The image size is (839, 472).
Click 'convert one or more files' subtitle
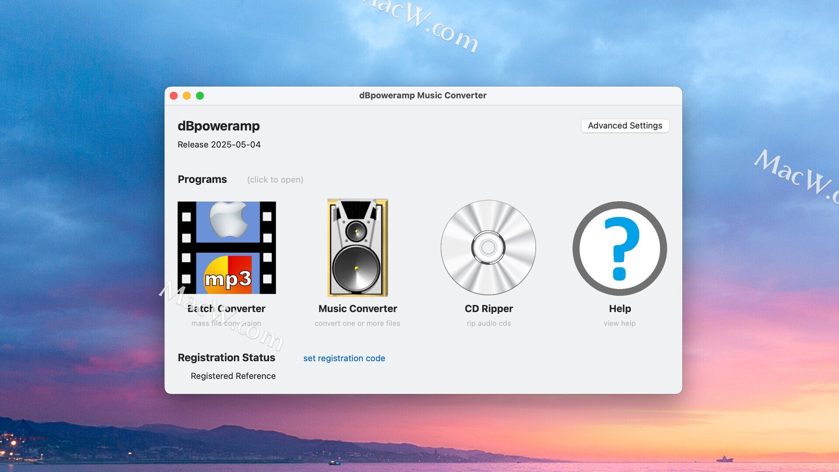point(357,323)
